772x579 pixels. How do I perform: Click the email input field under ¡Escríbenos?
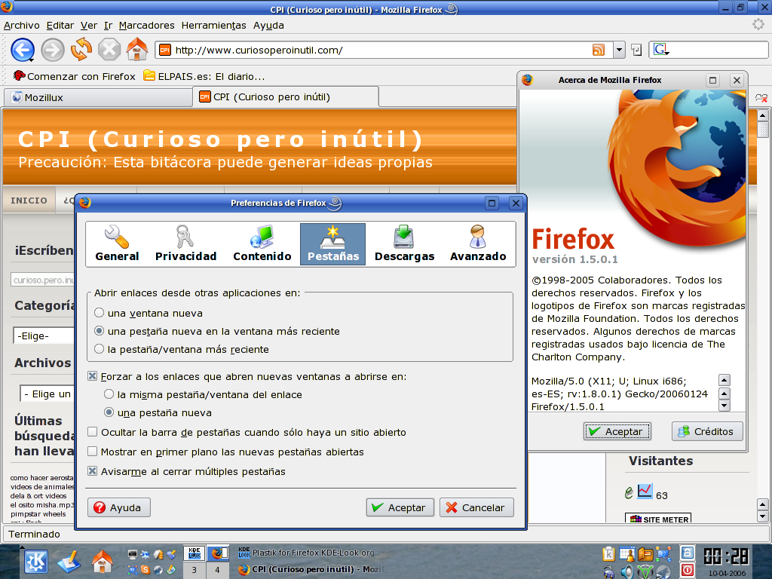[x=42, y=280]
